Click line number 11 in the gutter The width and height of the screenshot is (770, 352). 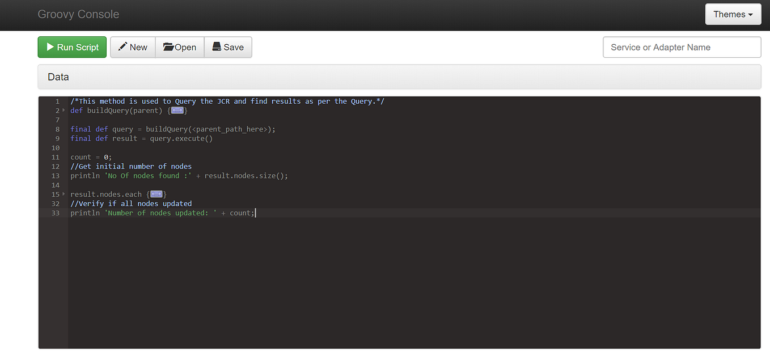pyautogui.click(x=55, y=157)
